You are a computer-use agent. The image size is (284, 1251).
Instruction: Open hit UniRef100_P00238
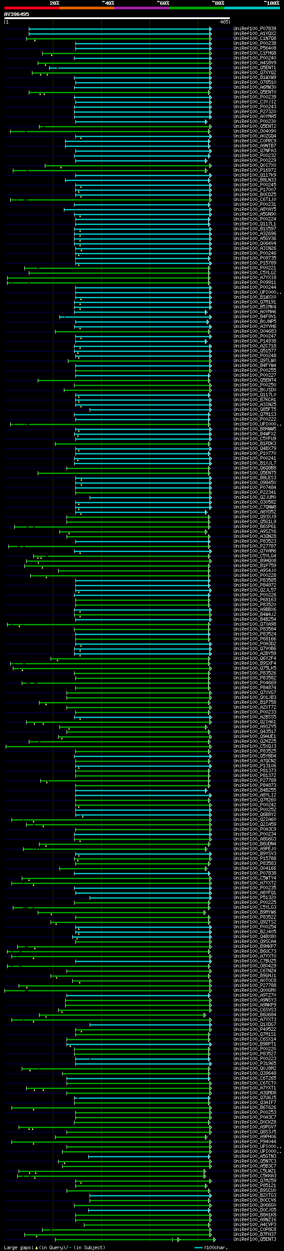pos(255,43)
